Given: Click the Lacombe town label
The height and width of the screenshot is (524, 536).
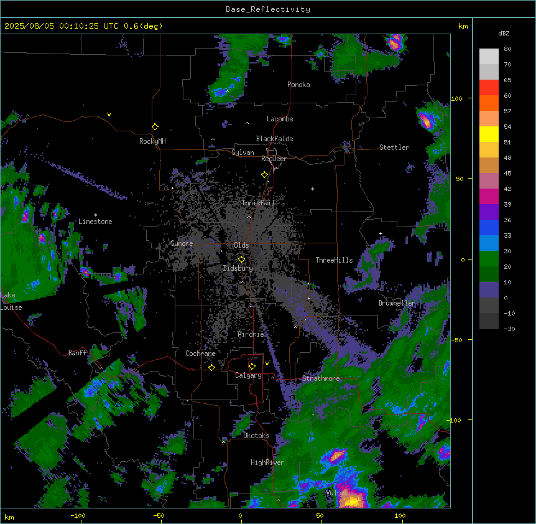Looking at the screenshot, I should click(280, 119).
